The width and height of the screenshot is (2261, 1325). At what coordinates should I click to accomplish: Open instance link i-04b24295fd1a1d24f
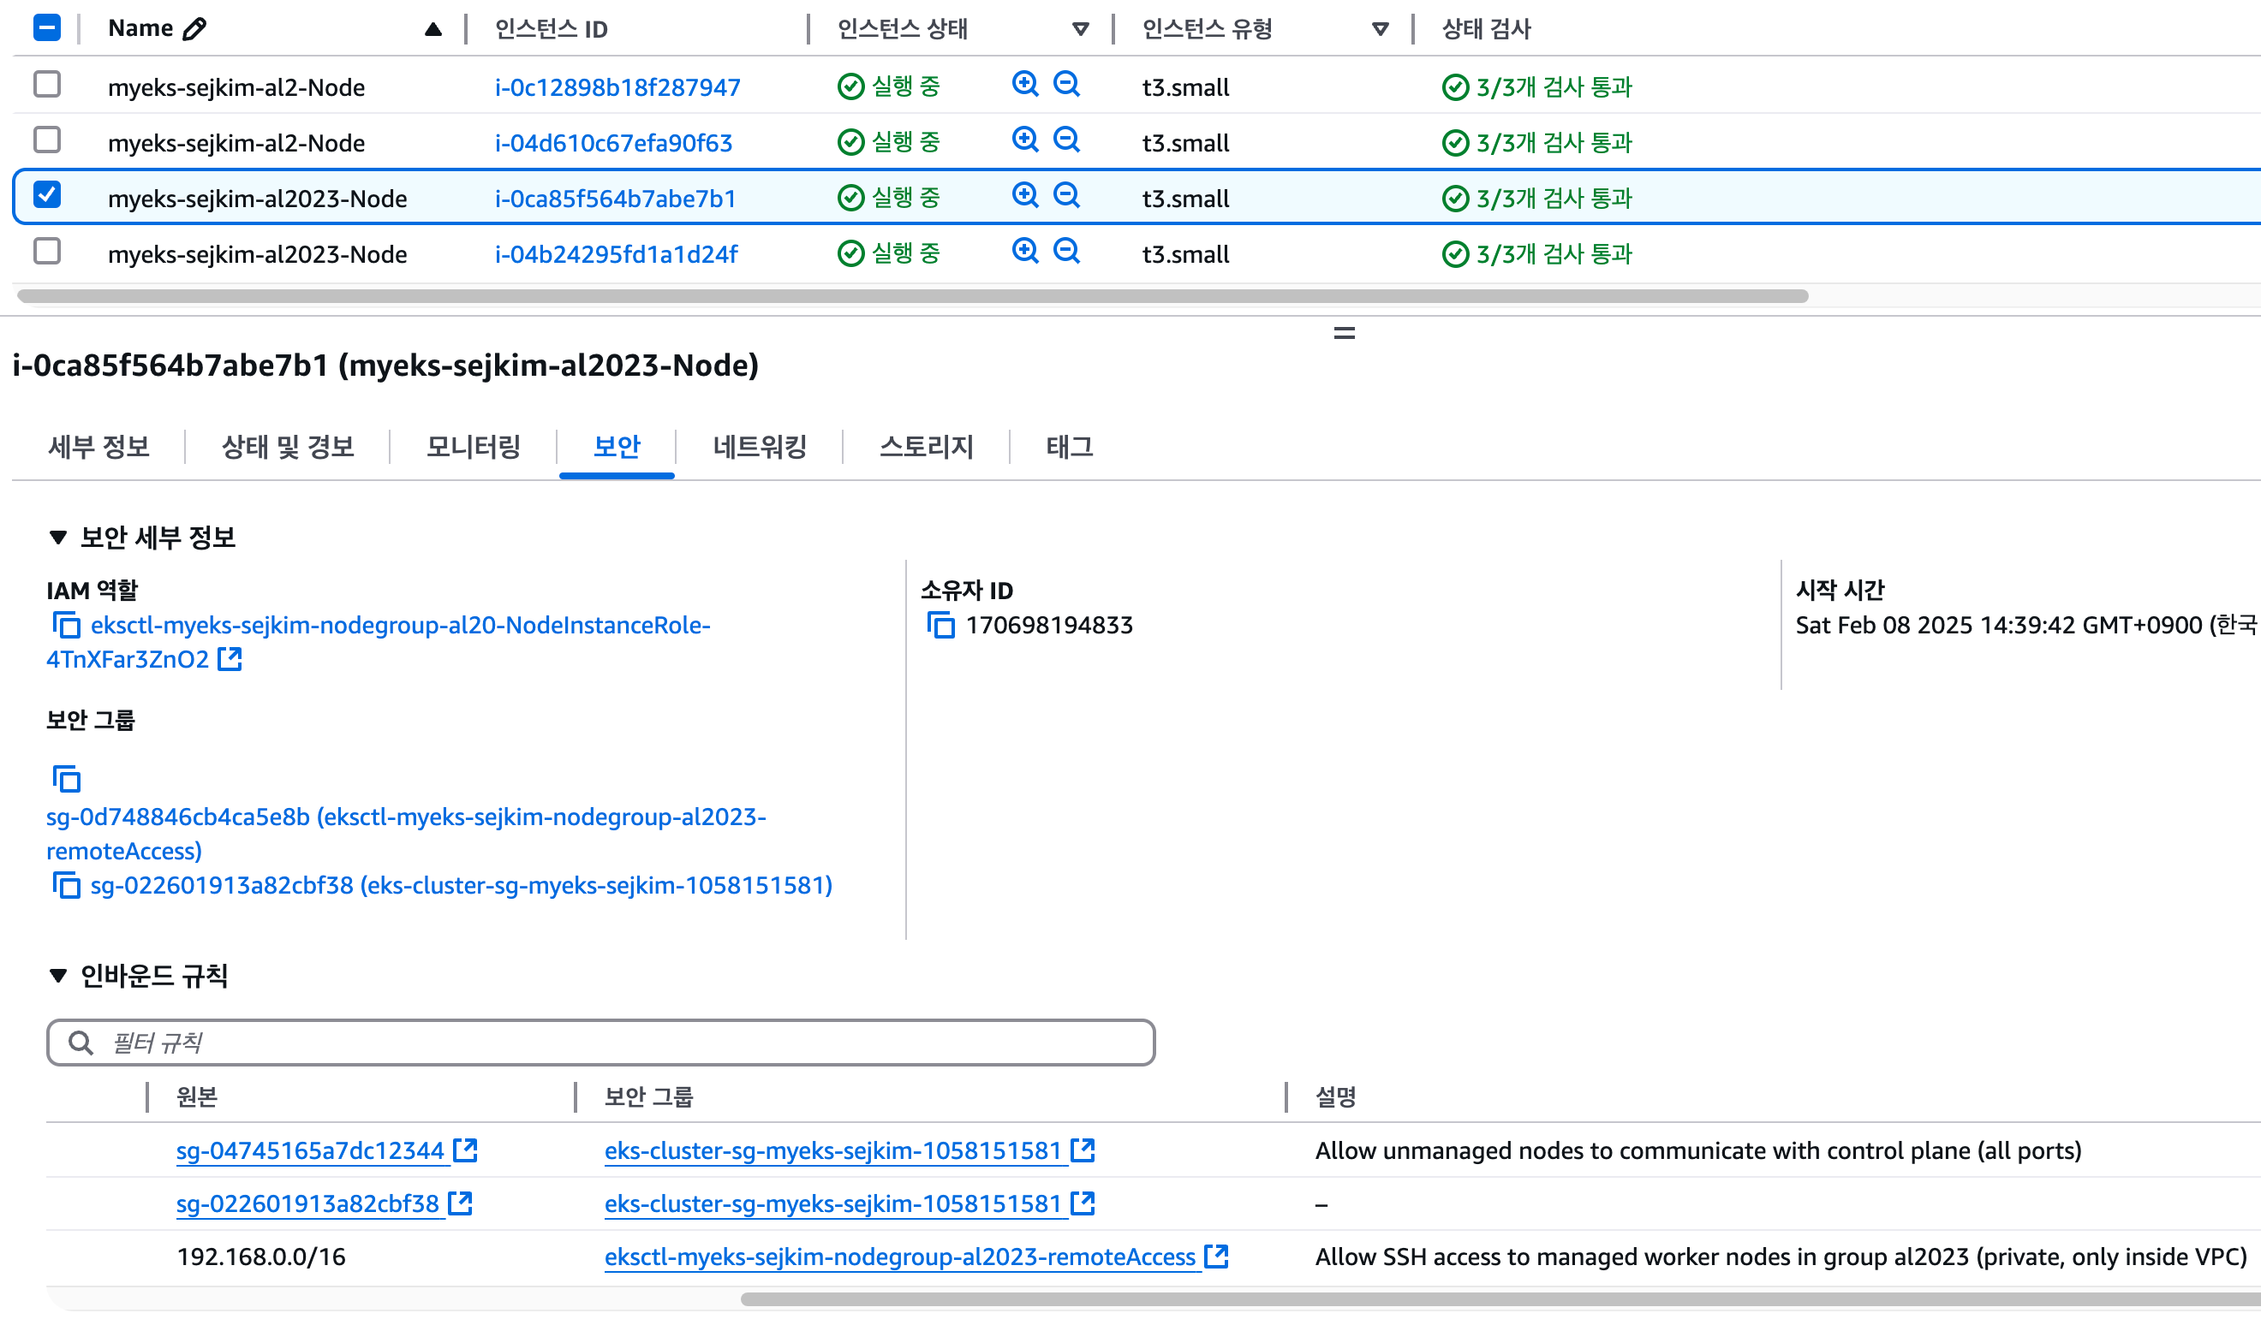[x=617, y=254]
